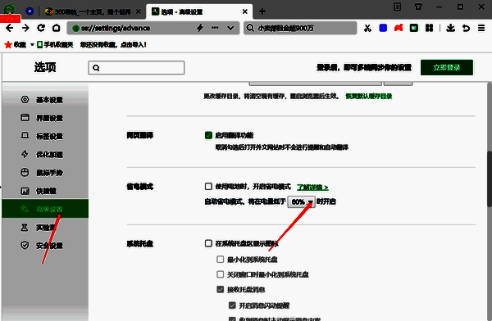Click the vertical scrollbar thumb

coord(490,179)
